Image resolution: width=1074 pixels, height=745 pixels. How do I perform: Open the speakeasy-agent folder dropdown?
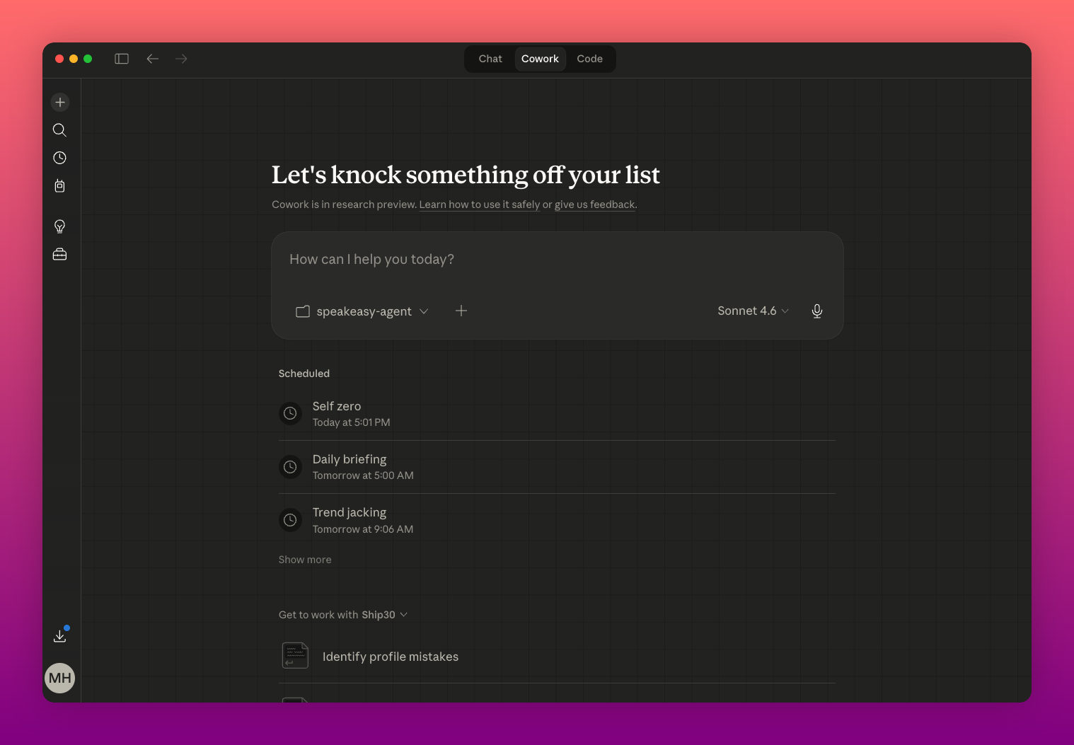(362, 311)
